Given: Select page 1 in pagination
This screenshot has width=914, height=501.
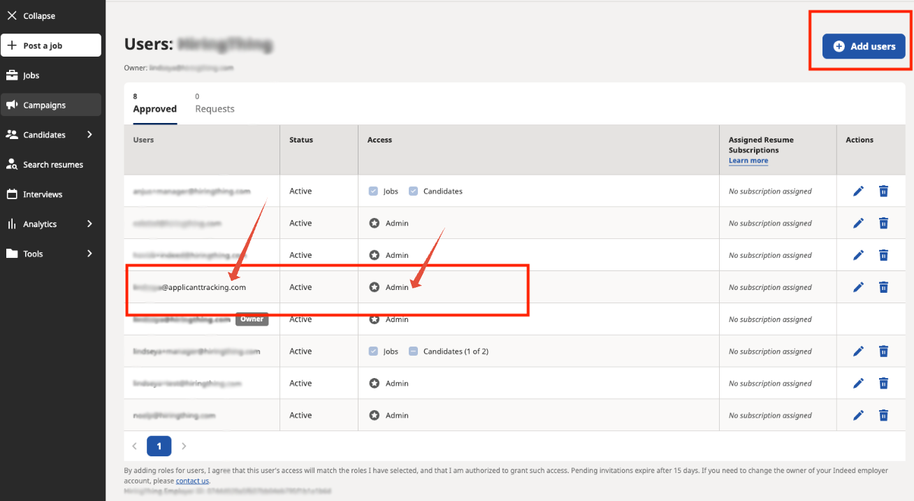Looking at the screenshot, I should pos(159,446).
